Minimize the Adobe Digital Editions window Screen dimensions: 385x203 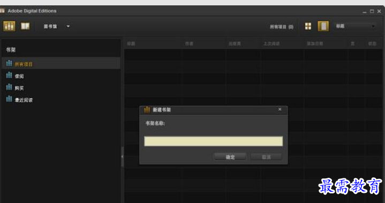(x=365, y=12)
